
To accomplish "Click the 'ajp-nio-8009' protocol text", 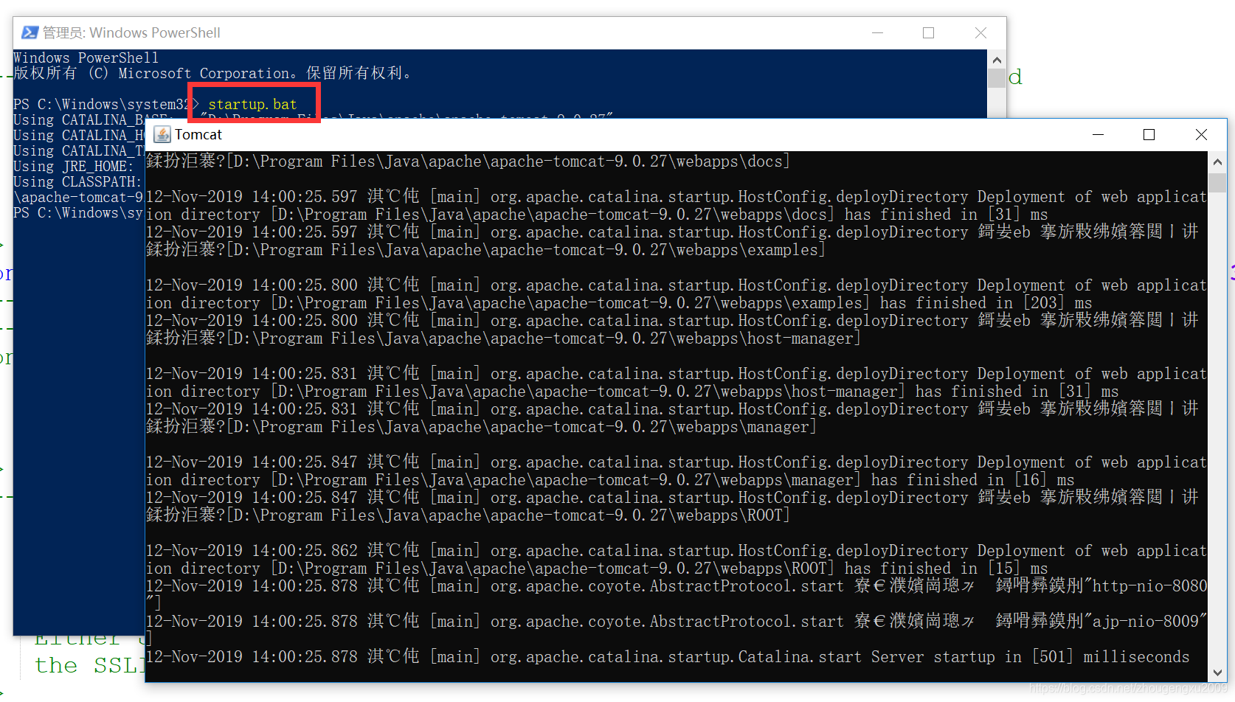I will click(1145, 621).
